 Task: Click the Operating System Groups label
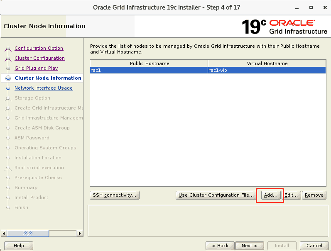click(45, 148)
